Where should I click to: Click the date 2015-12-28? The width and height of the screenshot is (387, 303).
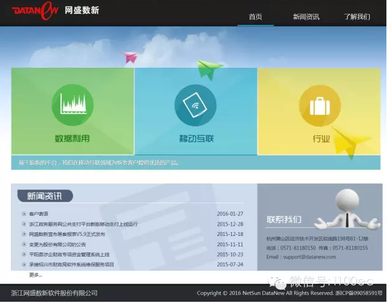(230, 224)
